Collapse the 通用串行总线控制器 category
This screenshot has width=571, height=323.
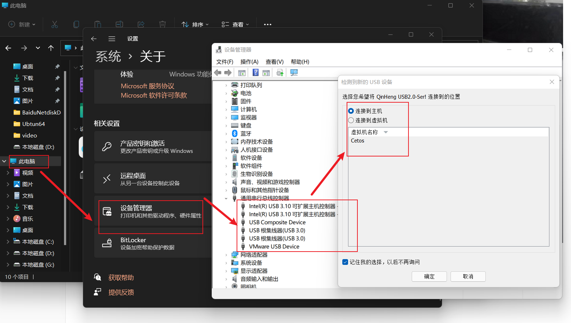226,198
